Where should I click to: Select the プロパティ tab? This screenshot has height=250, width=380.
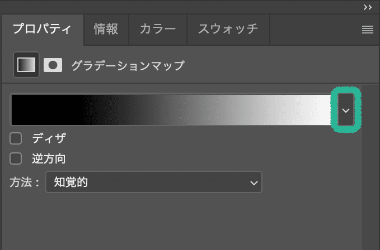pos(42,30)
